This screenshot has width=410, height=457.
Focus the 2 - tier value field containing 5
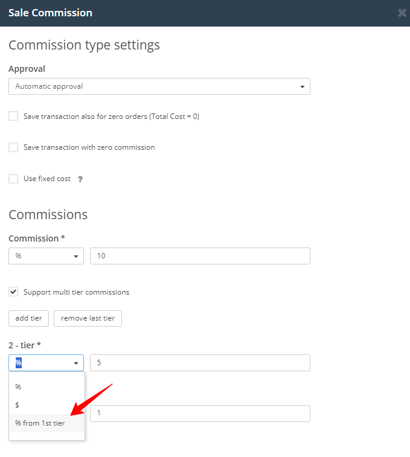point(199,363)
